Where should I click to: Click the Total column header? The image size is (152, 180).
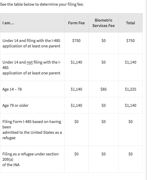pyautogui.click(x=130, y=23)
